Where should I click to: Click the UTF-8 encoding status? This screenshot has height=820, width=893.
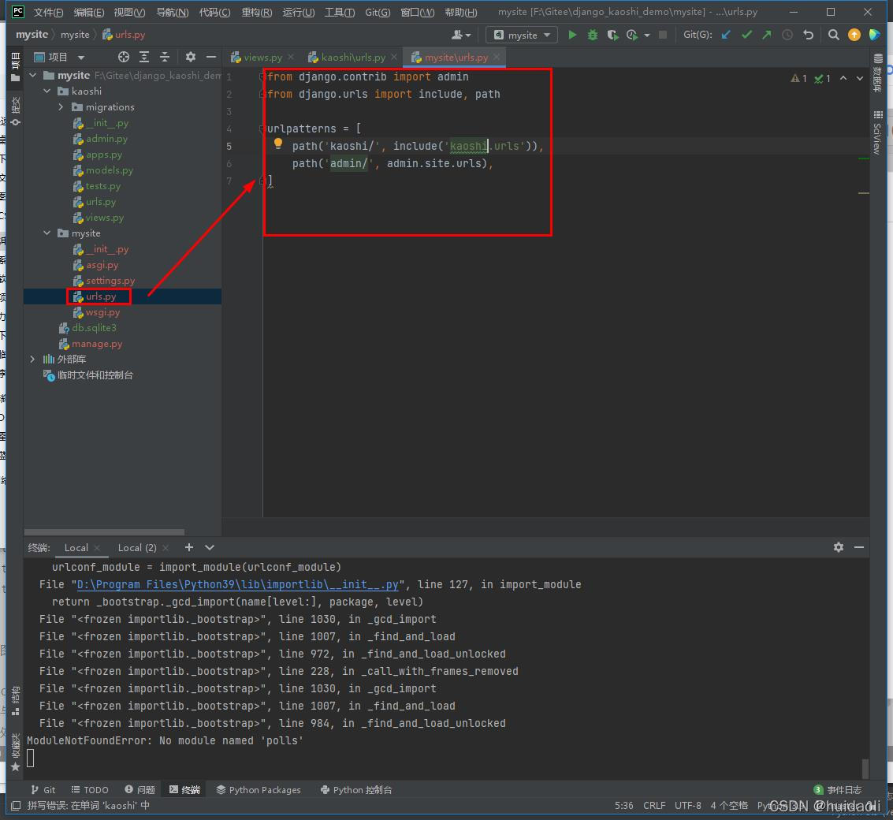[687, 805]
